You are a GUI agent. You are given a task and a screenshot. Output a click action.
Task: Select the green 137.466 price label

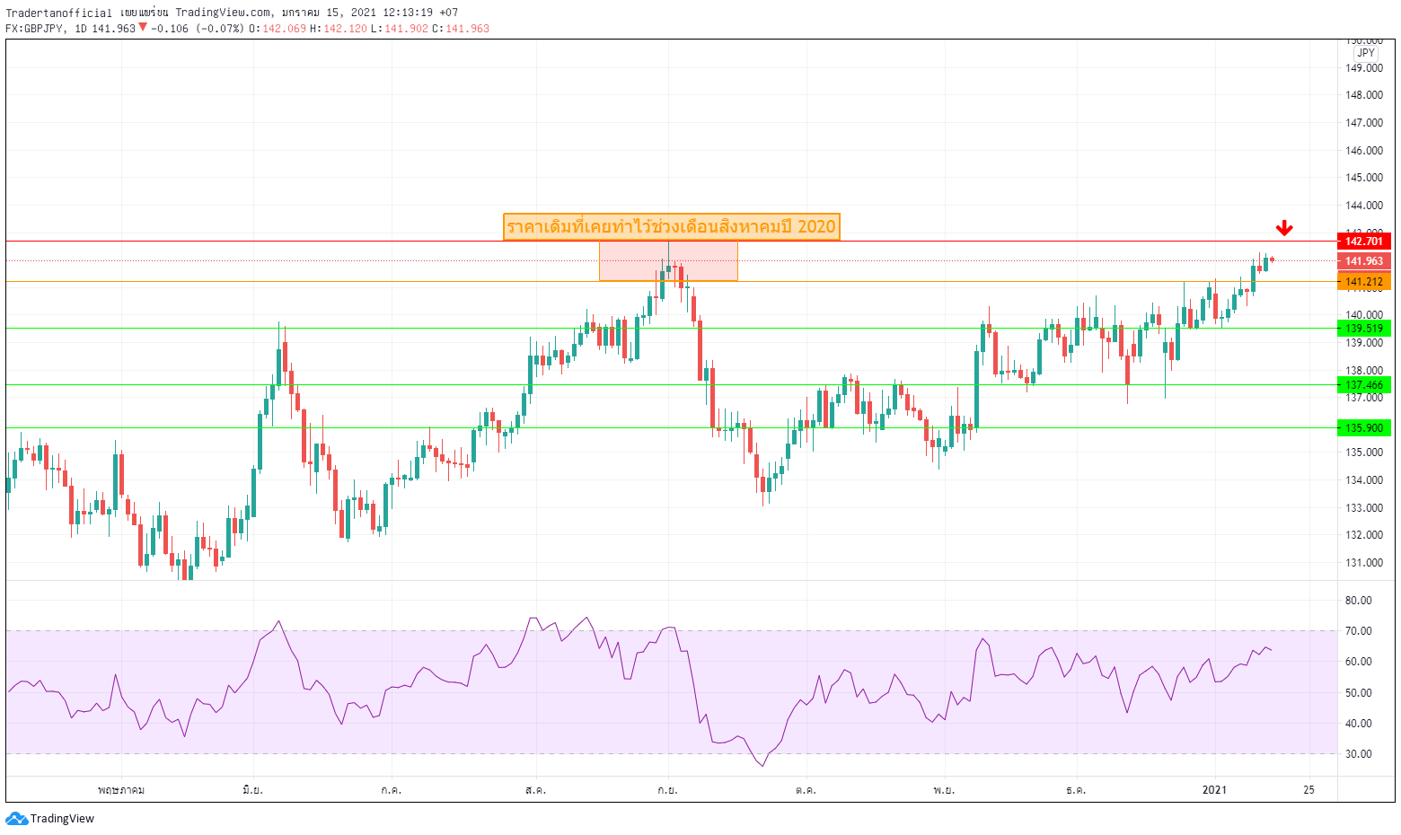tap(1363, 385)
